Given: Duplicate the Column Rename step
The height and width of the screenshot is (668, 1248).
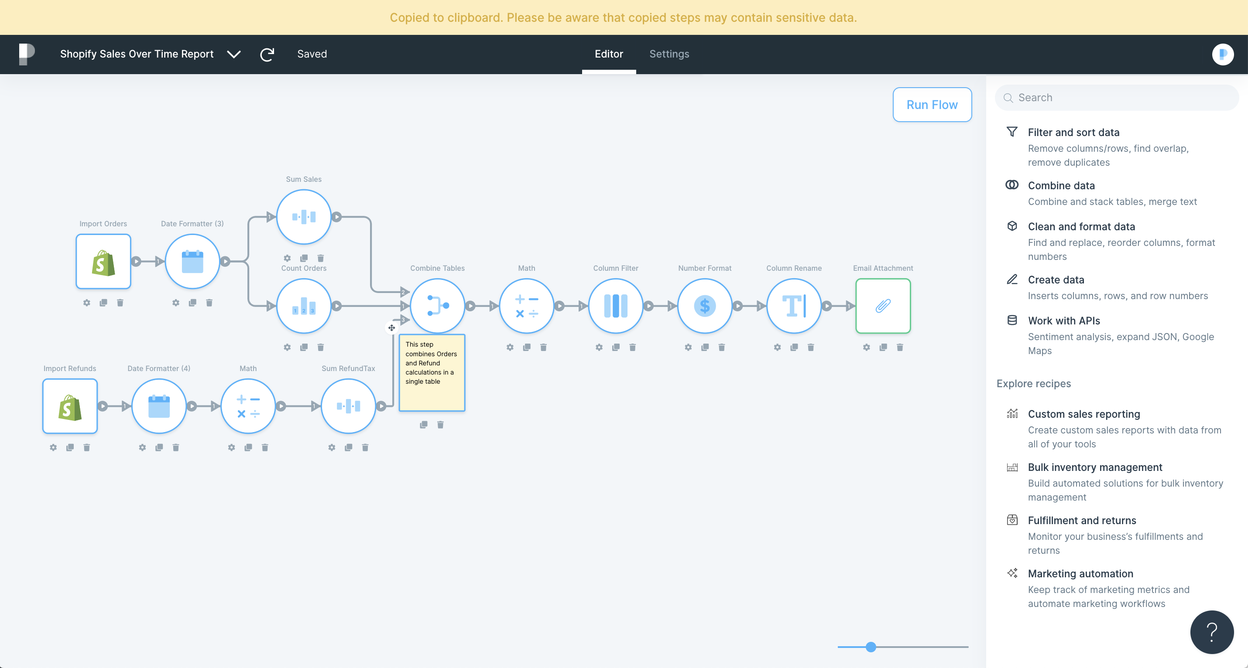Looking at the screenshot, I should tap(794, 347).
